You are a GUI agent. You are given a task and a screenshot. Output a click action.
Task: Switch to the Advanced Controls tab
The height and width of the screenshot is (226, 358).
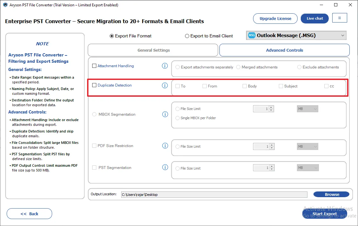click(x=285, y=50)
